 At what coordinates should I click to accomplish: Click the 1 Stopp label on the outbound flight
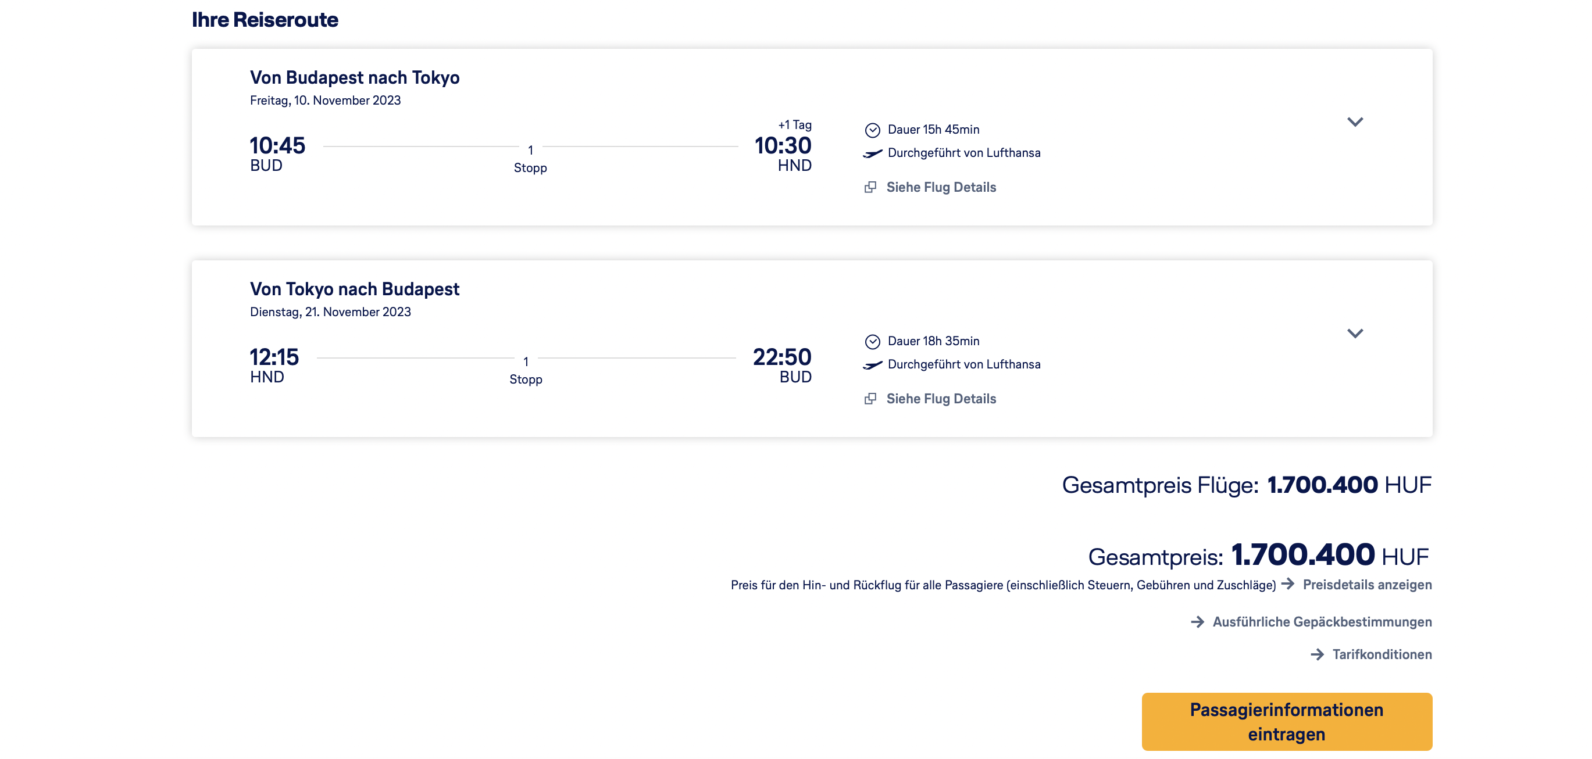click(x=530, y=159)
